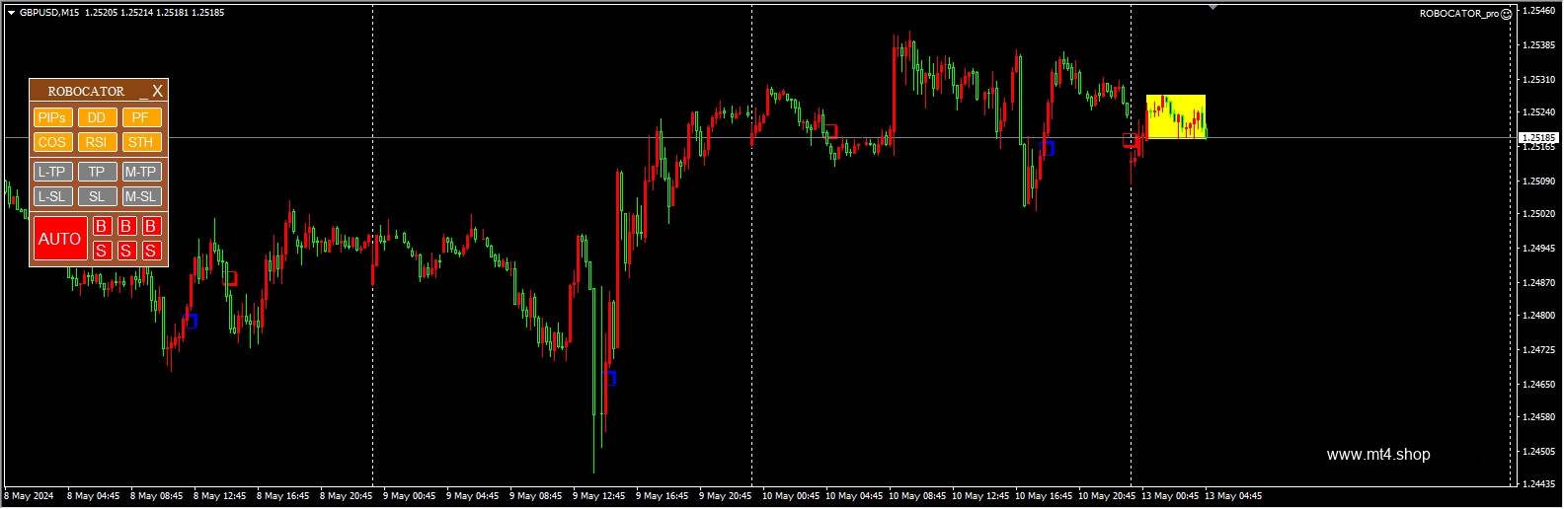Click the 9 May 12:45 time label
The width and height of the screenshot is (1564, 509).
point(599,496)
